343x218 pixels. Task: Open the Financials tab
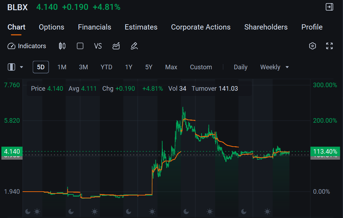[94, 27]
